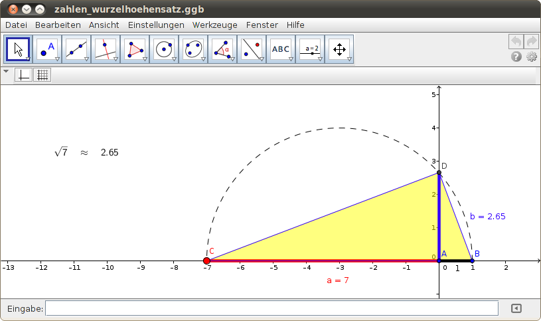Select blue point A at origin
The image size is (541, 321).
click(439, 261)
